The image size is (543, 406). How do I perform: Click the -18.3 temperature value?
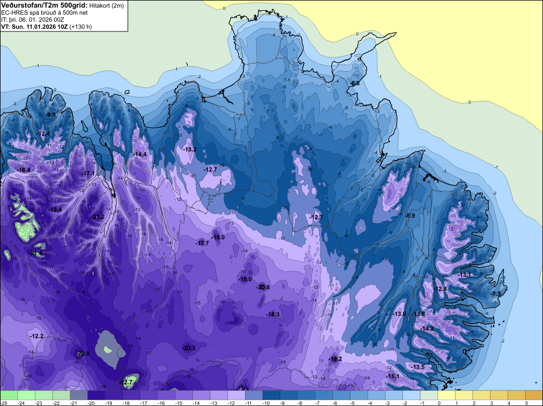pos(273,314)
